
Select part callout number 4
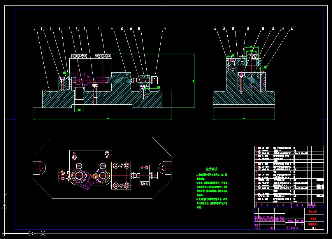(59, 29)
